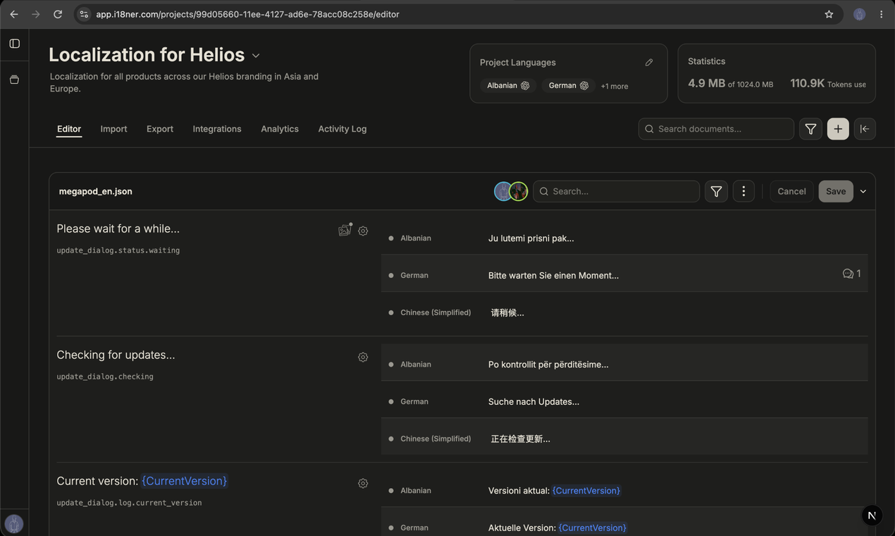Open screenshot icon for Please wait string

[345, 230]
